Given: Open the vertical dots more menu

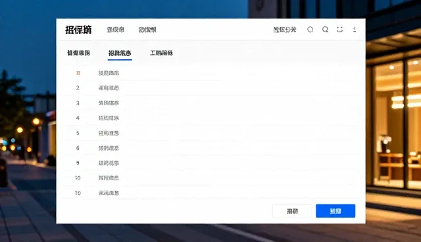Looking at the screenshot, I should (x=355, y=30).
